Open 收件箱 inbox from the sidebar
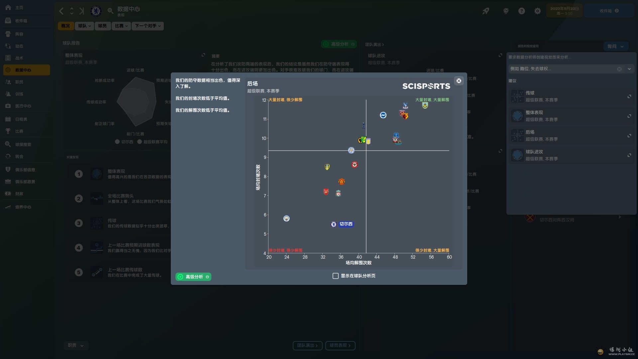The image size is (638, 359). tap(27, 21)
